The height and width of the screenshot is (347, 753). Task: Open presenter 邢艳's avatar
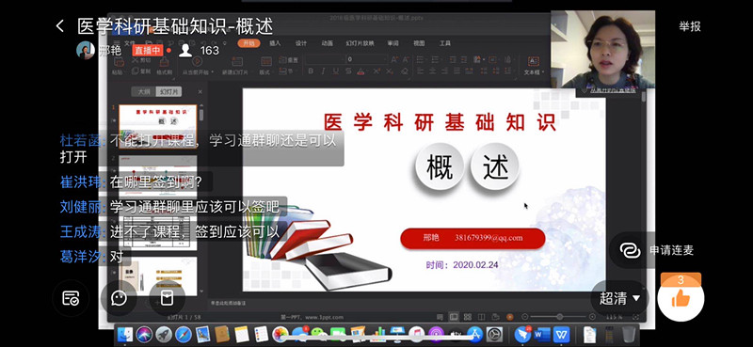click(x=86, y=50)
